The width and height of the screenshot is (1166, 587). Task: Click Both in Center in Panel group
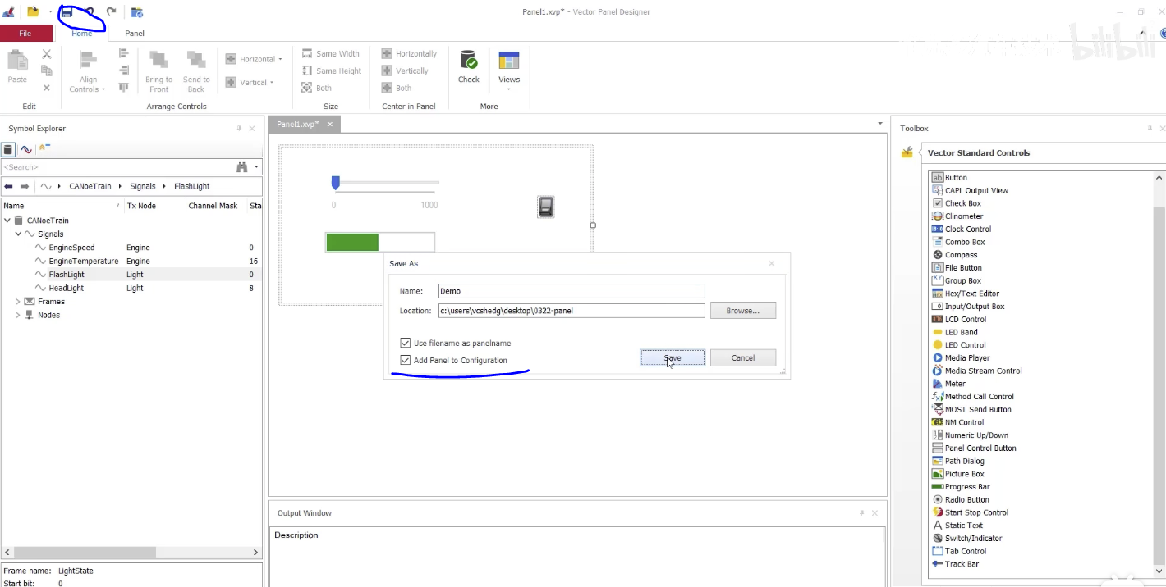[396, 88]
